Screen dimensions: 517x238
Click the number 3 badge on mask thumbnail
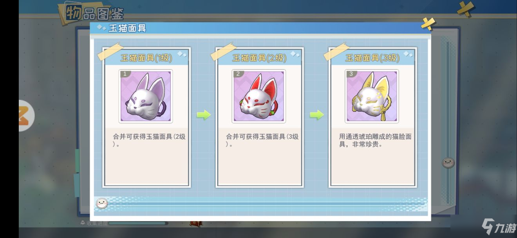(x=351, y=74)
